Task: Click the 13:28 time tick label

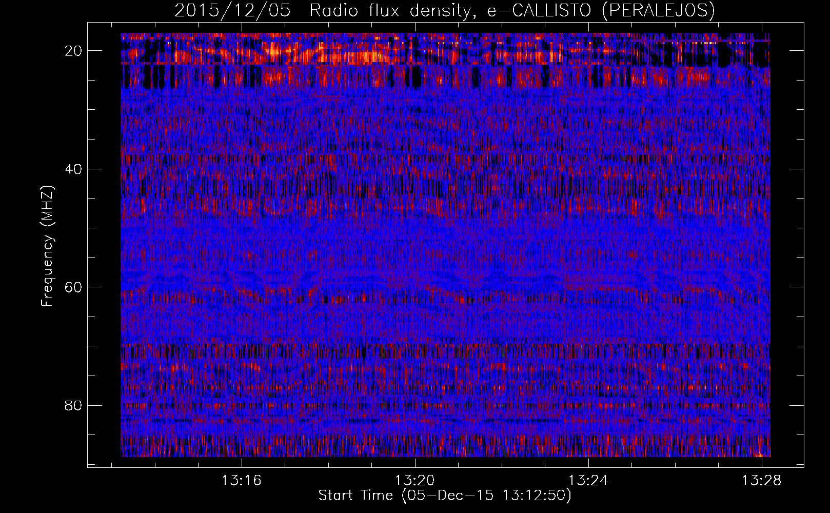Action: pos(762,480)
